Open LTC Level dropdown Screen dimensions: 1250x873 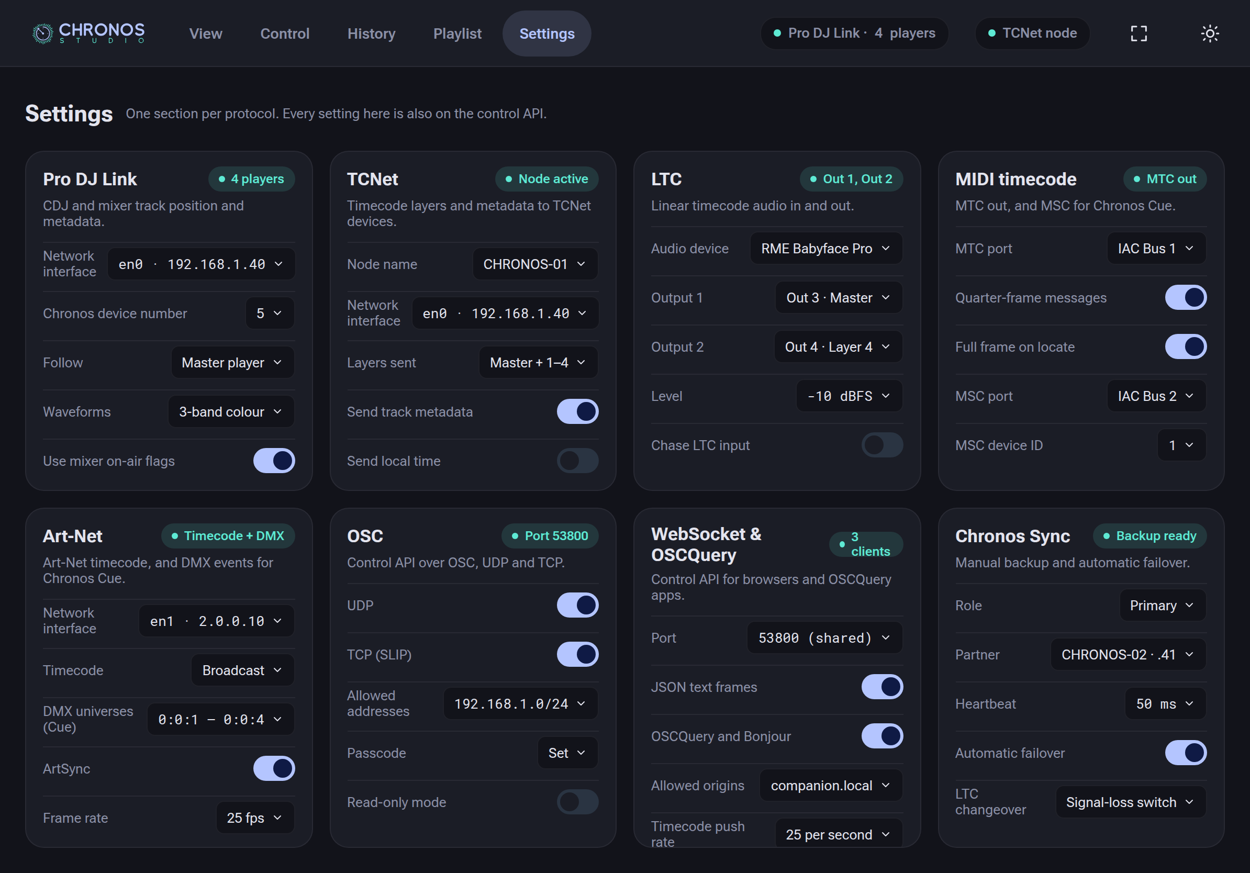coord(850,396)
